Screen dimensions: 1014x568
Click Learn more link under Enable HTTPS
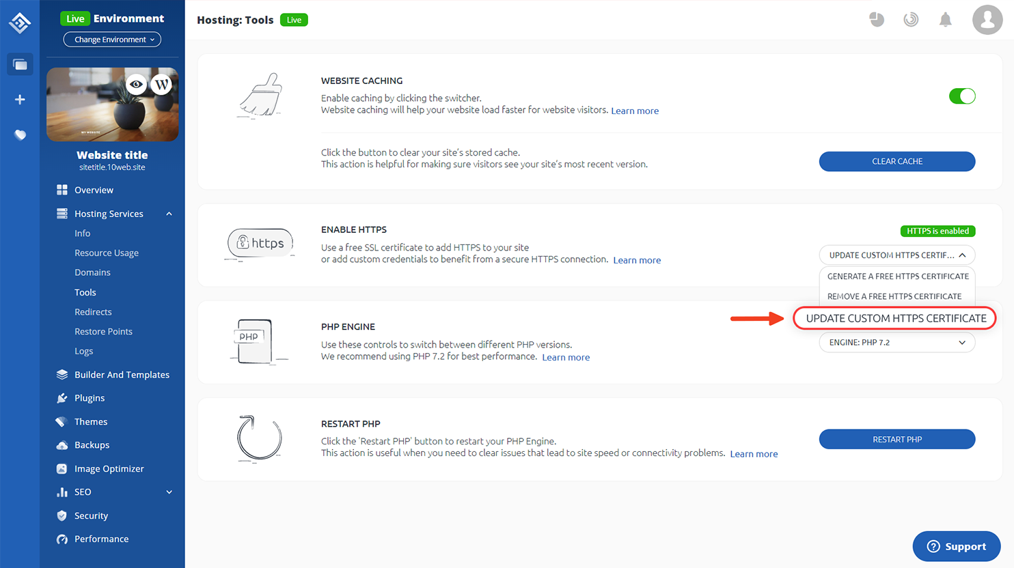pos(637,260)
